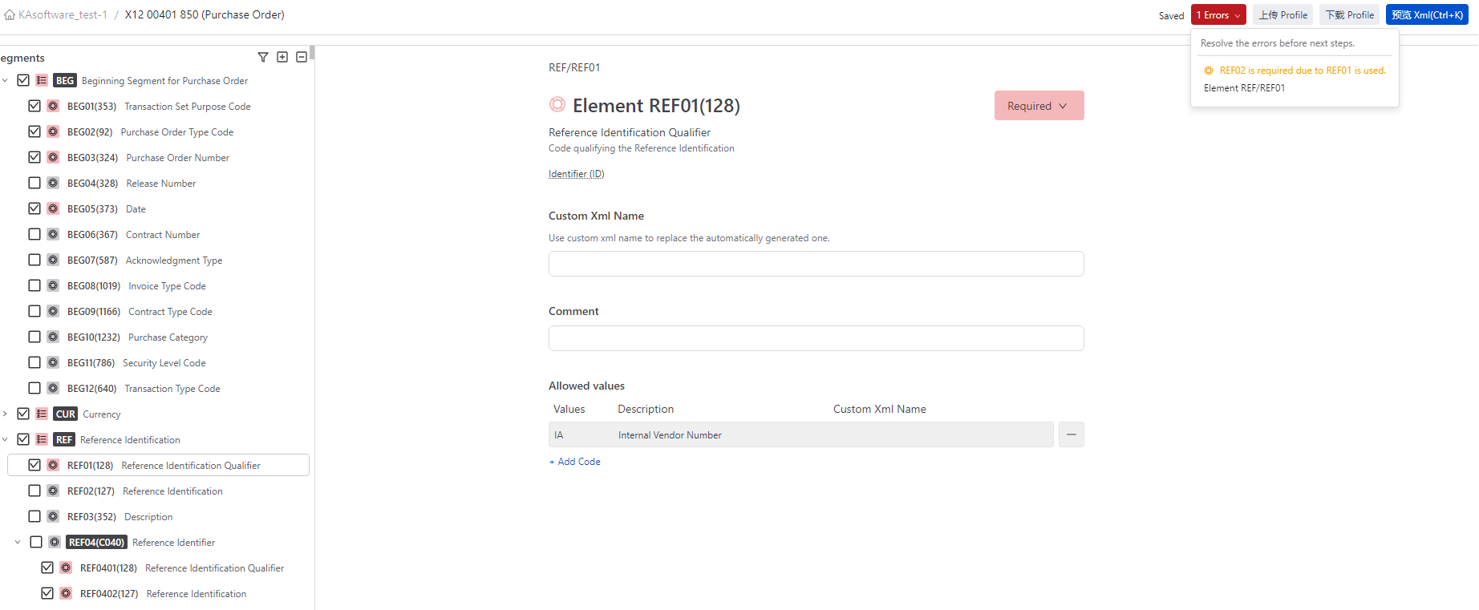Click the REF02 required error message
This screenshot has width=1479, height=610.
click(x=1302, y=71)
